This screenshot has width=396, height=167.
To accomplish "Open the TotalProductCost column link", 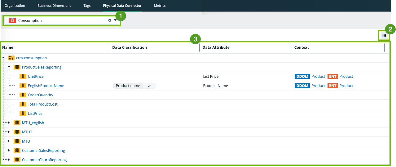I will (x=42, y=104).
